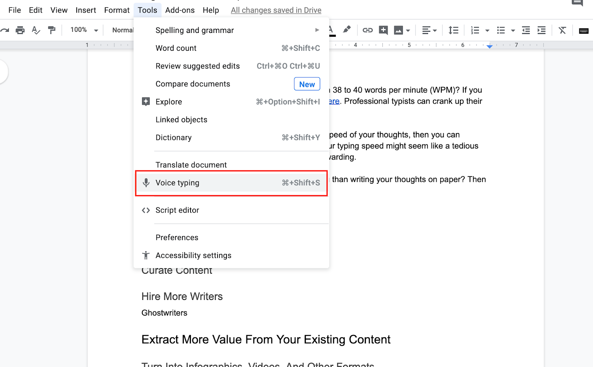Click the Add comment icon
Image resolution: width=593 pixels, height=367 pixels.
(383, 30)
